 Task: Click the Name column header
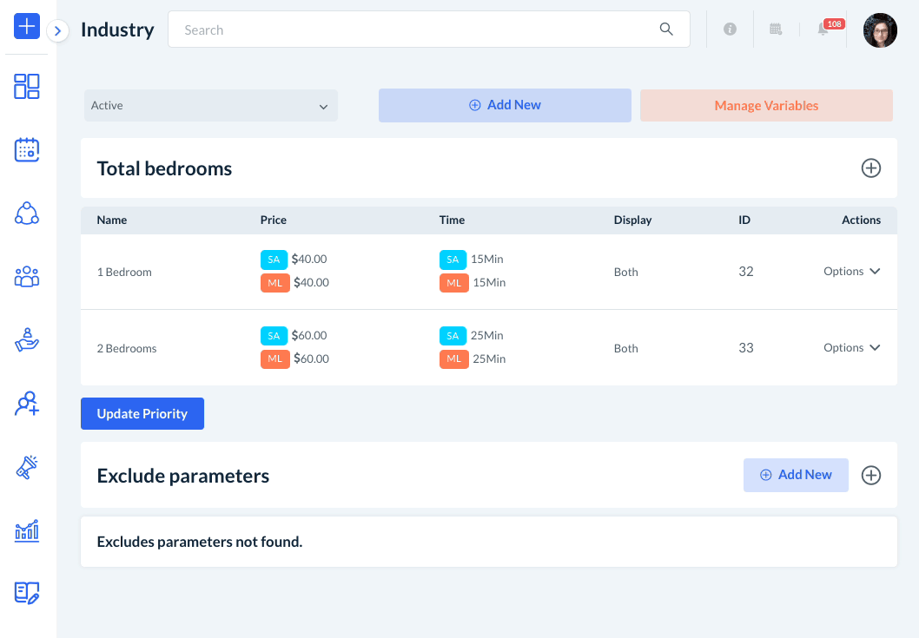click(112, 220)
